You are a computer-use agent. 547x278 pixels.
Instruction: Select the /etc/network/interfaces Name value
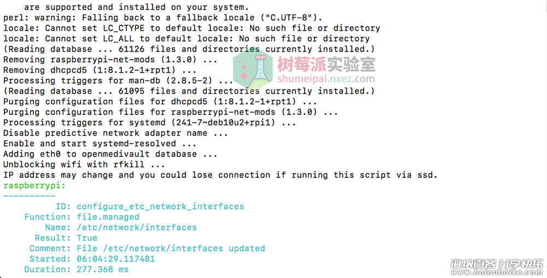click(137, 228)
